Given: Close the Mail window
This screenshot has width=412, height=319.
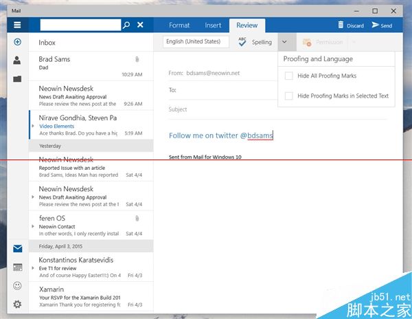Looking at the screenshot, I should pyautogui.click(x=393, y=11).
